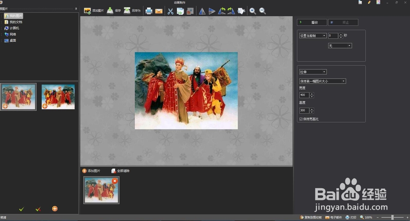Send via the email envelope icon
The height and width of the screenshot is (221, 410).
click(x=159, y=11)
